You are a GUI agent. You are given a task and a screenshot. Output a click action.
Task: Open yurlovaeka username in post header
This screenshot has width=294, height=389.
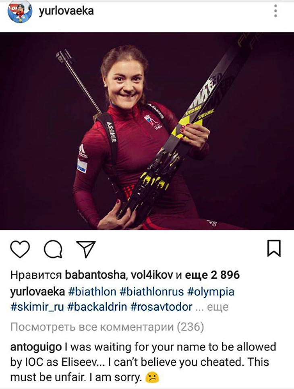(66, 11)
